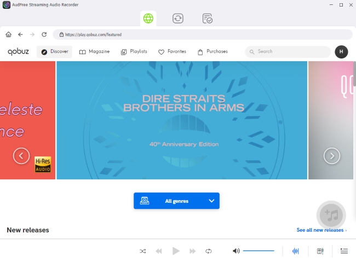Toggle shuffle playback
This screenshot has height=263, width=356.
pos(142,251)
